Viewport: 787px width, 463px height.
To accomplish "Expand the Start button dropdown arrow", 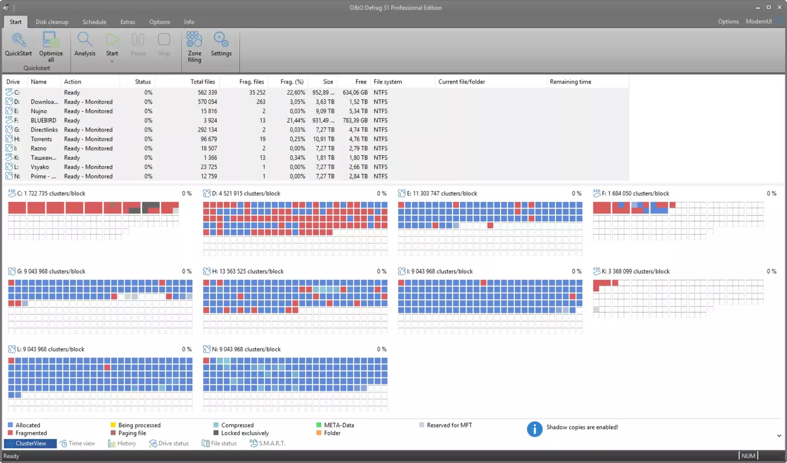I will [112, 61].
